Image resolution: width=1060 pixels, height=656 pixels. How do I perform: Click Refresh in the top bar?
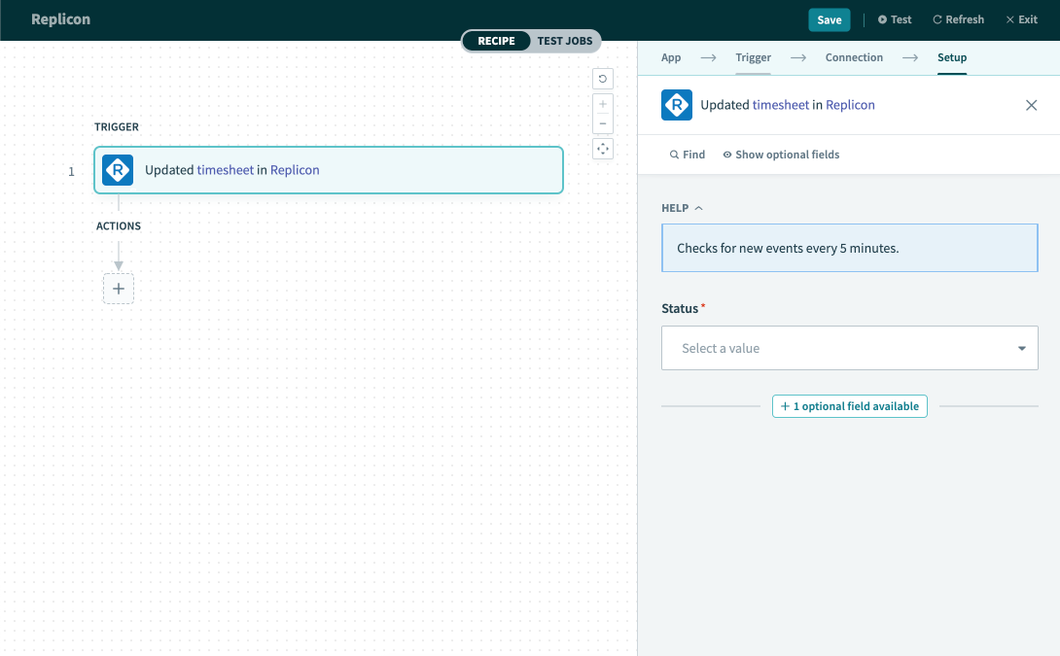click(958, 19)
